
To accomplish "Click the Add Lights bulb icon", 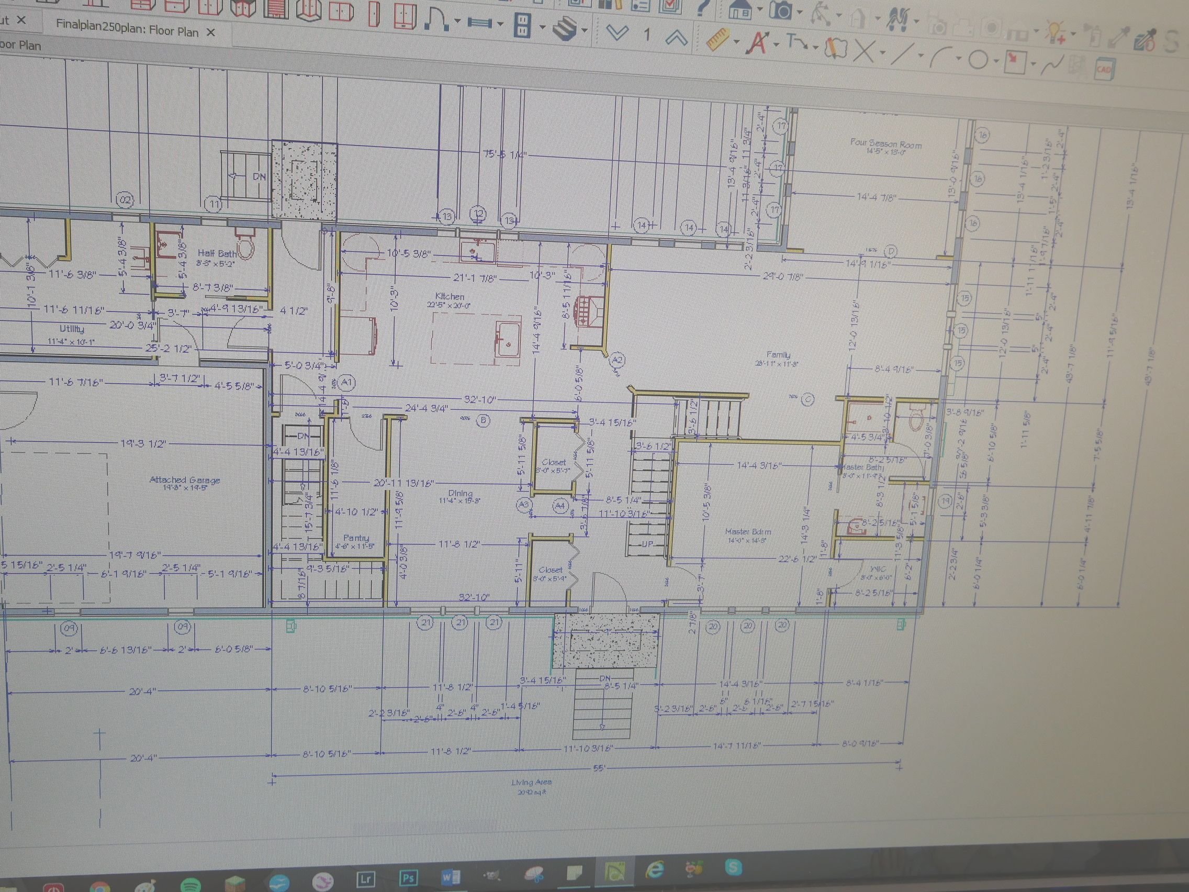I will pos(1055,32).
